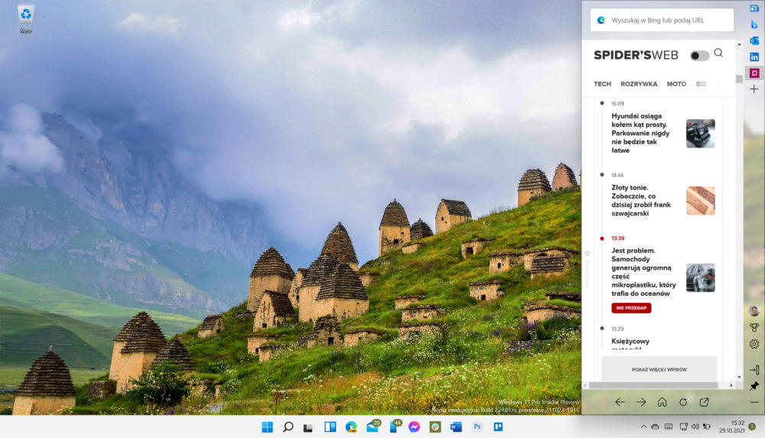Refresh the sidebar web page
Screen dimensions: 765x438
coord(683,402)
